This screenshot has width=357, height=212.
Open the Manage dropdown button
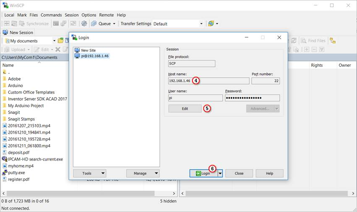tap(143, 173)
